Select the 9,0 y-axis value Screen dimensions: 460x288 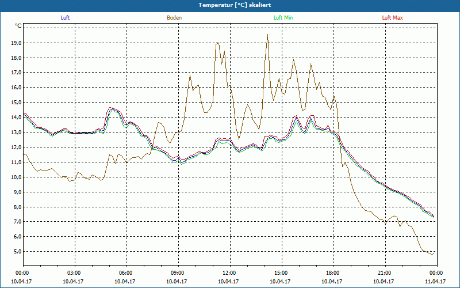coord(17,192)
